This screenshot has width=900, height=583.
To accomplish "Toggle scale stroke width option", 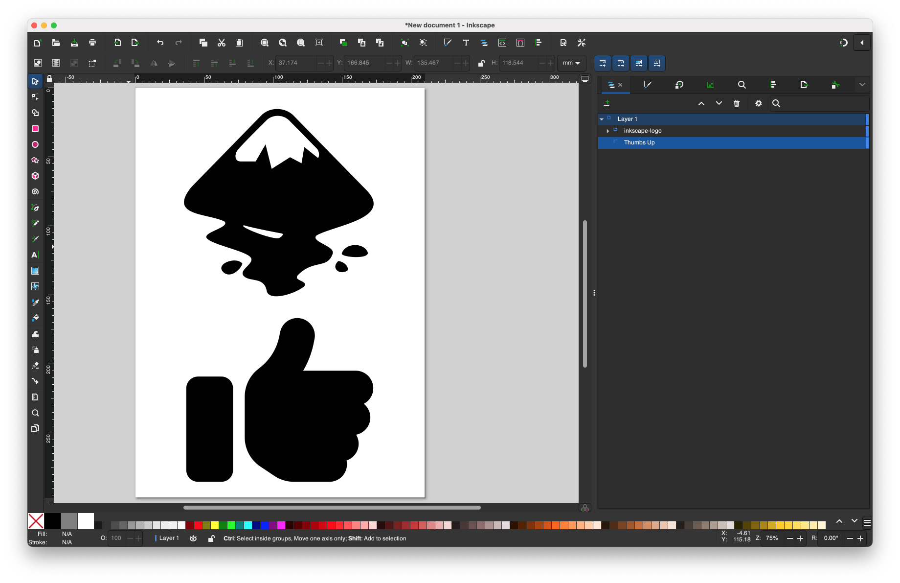I will pos(603,63).
